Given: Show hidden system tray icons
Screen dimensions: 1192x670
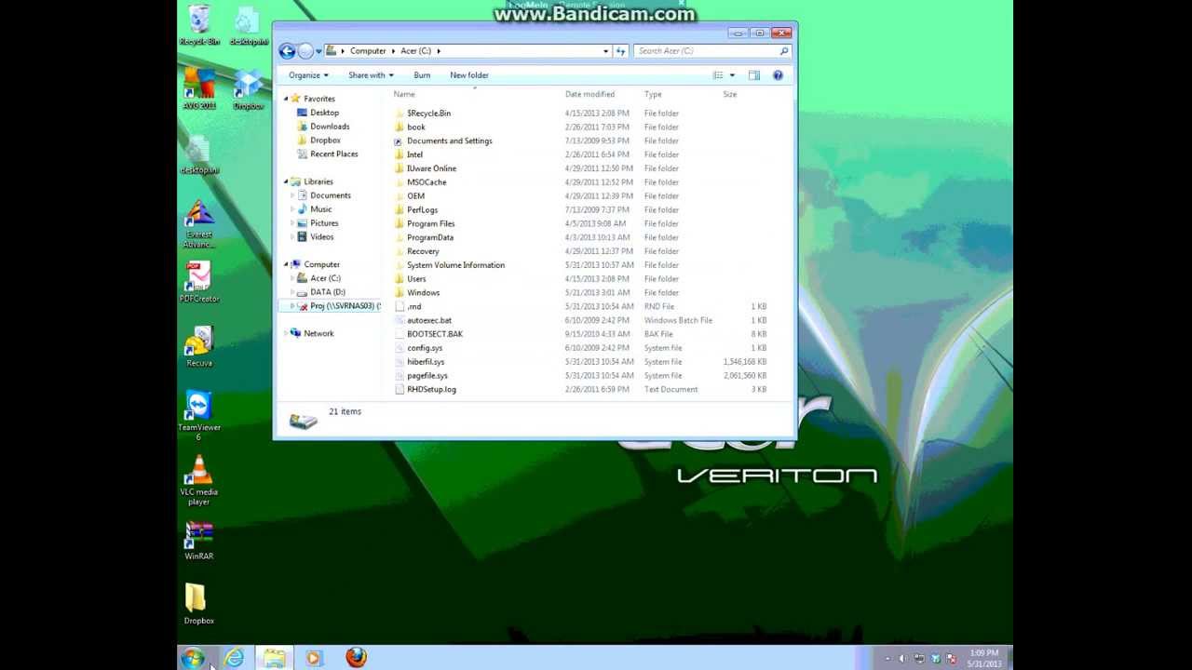Looking at the screenshot, I should 887,658.
